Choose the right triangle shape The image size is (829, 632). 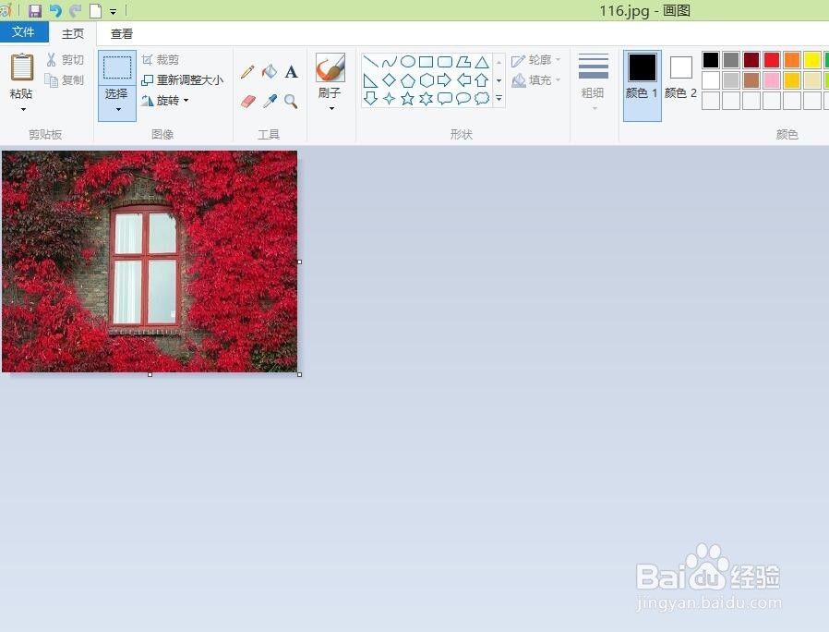370,80
